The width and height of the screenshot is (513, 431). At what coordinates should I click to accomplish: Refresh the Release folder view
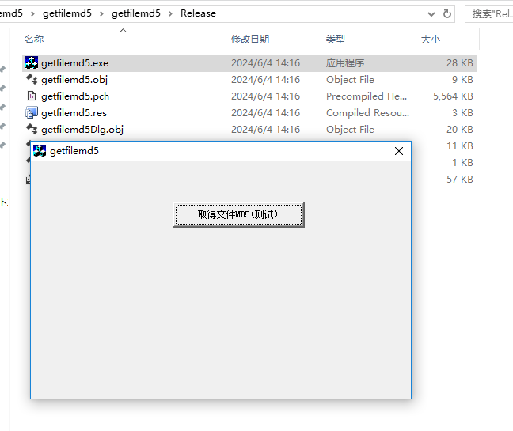point(447,13)
